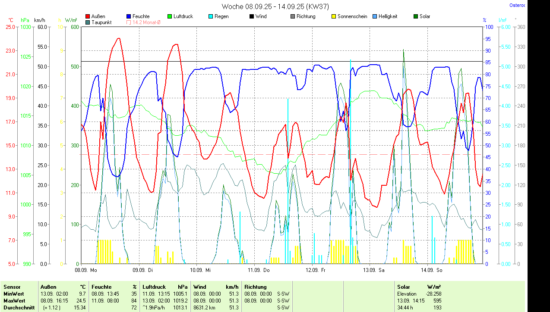Open the Osterode link at top right
Screen dimensions: 550x312
click(517, 6)
